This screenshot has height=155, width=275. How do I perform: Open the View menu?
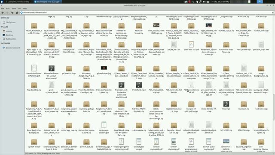(x=14, y=9)
